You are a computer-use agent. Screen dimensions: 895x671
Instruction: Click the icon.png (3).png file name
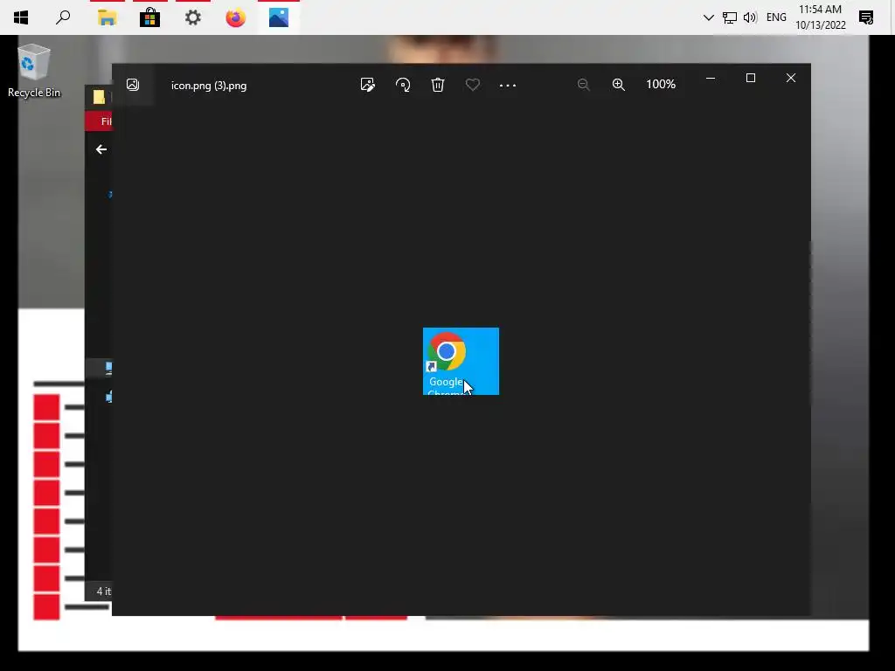coord(209,86)
